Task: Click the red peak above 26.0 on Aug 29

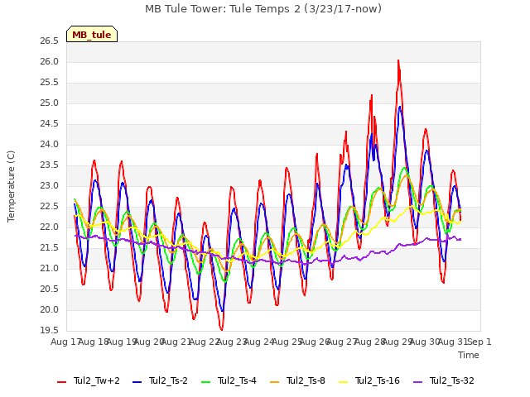Action: [x=398, y=60]
